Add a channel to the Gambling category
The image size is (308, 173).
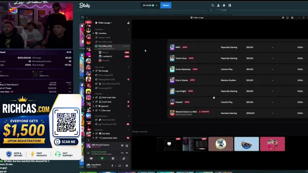(x=128, y=130)
